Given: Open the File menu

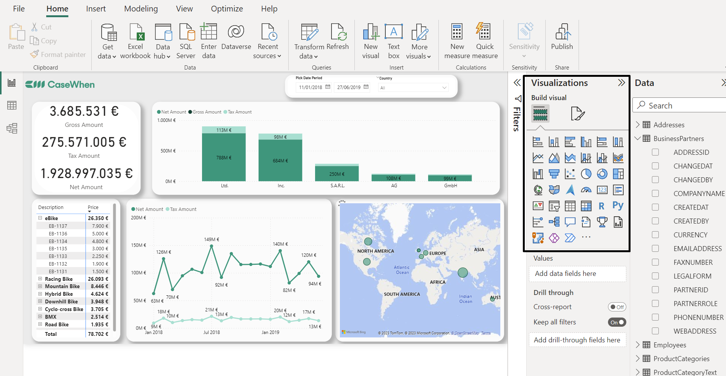Looking at the screenshot, I should tap(18, 8).
